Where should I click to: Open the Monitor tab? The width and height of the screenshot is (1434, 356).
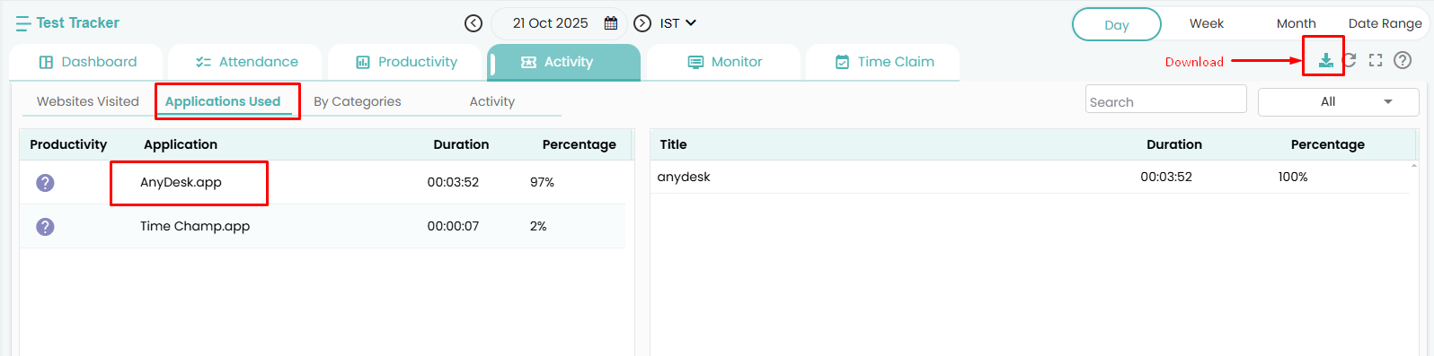point(724,62)
